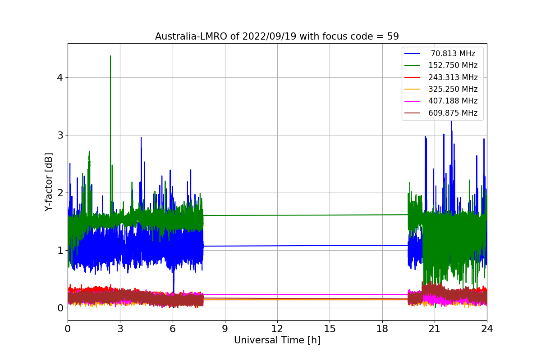This screenshot has height=360, width=541.
Task: Click the 'Universal Time [h]' axis label
Action: pos(277,340)
